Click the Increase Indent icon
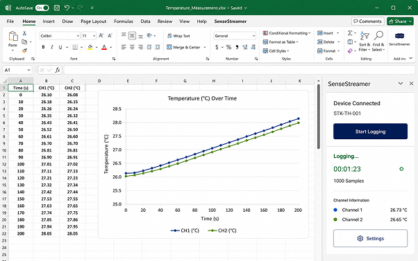The image size is (418, 261). tap(158, 47)
